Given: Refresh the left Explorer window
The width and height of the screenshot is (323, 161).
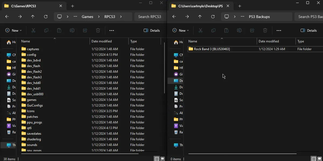Looking at the screenshot, I should tap(45, 16).
